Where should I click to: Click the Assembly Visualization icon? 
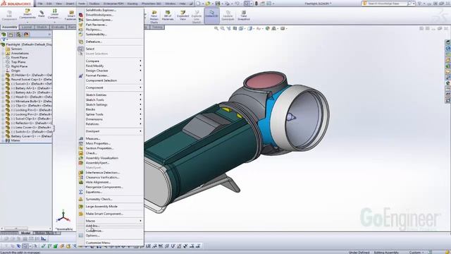81,158
